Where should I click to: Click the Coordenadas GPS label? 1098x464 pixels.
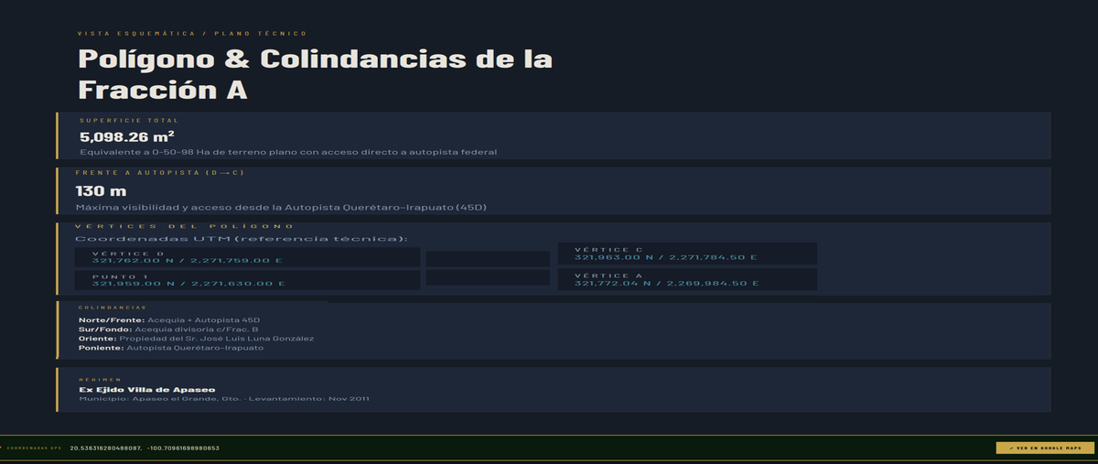coord(34,448)
